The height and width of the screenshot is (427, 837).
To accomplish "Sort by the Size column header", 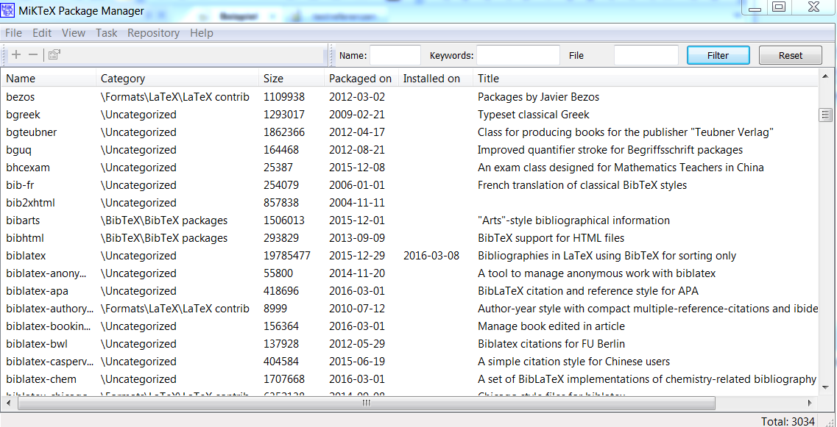I will coord(292,79).
